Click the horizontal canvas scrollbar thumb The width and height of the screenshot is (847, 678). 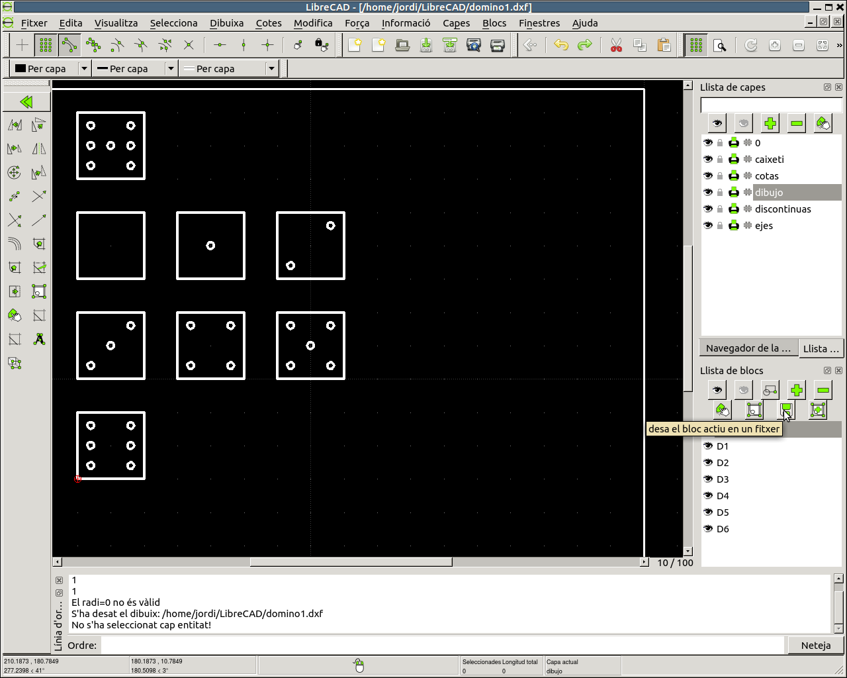(x=351, y=562)
